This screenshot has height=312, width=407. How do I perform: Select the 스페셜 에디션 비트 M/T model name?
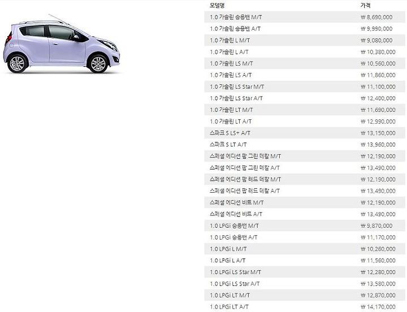237,203
